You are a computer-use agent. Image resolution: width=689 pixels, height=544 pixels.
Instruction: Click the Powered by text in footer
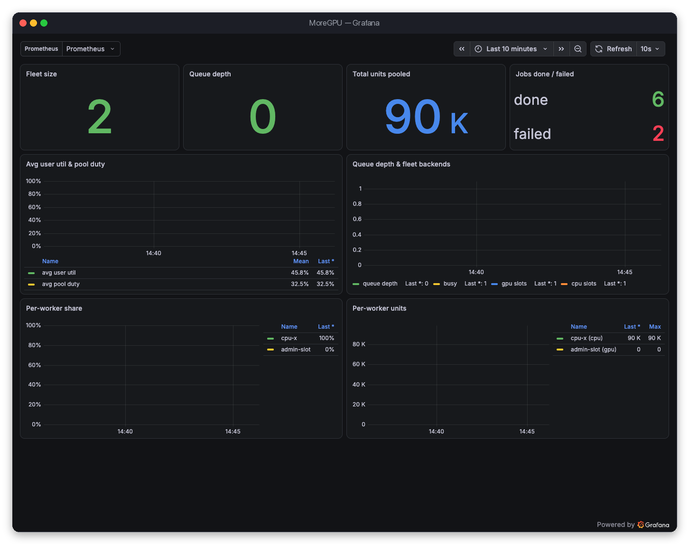(x=615, y=525)
